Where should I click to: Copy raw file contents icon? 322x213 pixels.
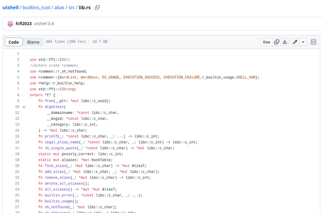click(x=277, y=42)
